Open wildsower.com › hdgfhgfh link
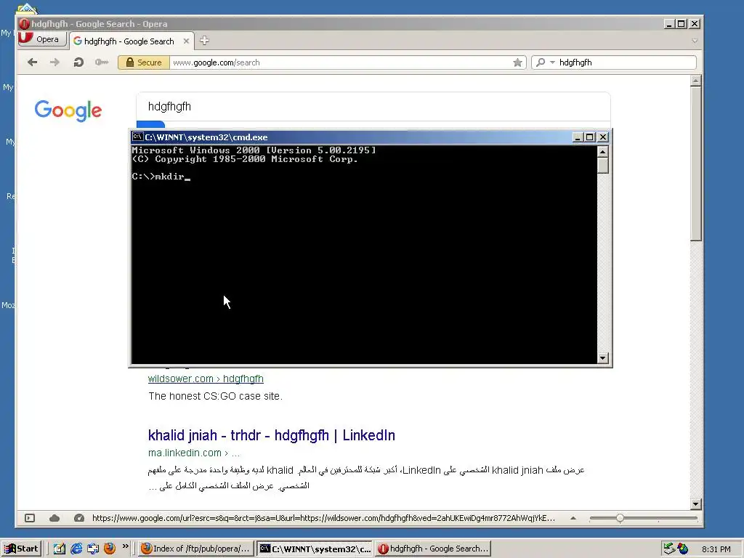The image size is (744, 558). coord(206,379)
